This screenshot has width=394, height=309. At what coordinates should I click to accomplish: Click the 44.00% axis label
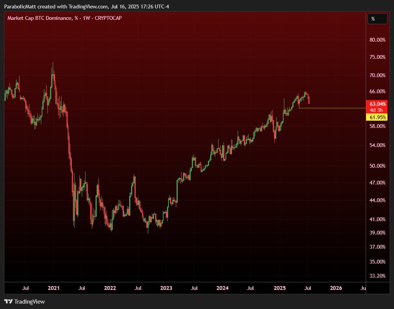point(378,200)
